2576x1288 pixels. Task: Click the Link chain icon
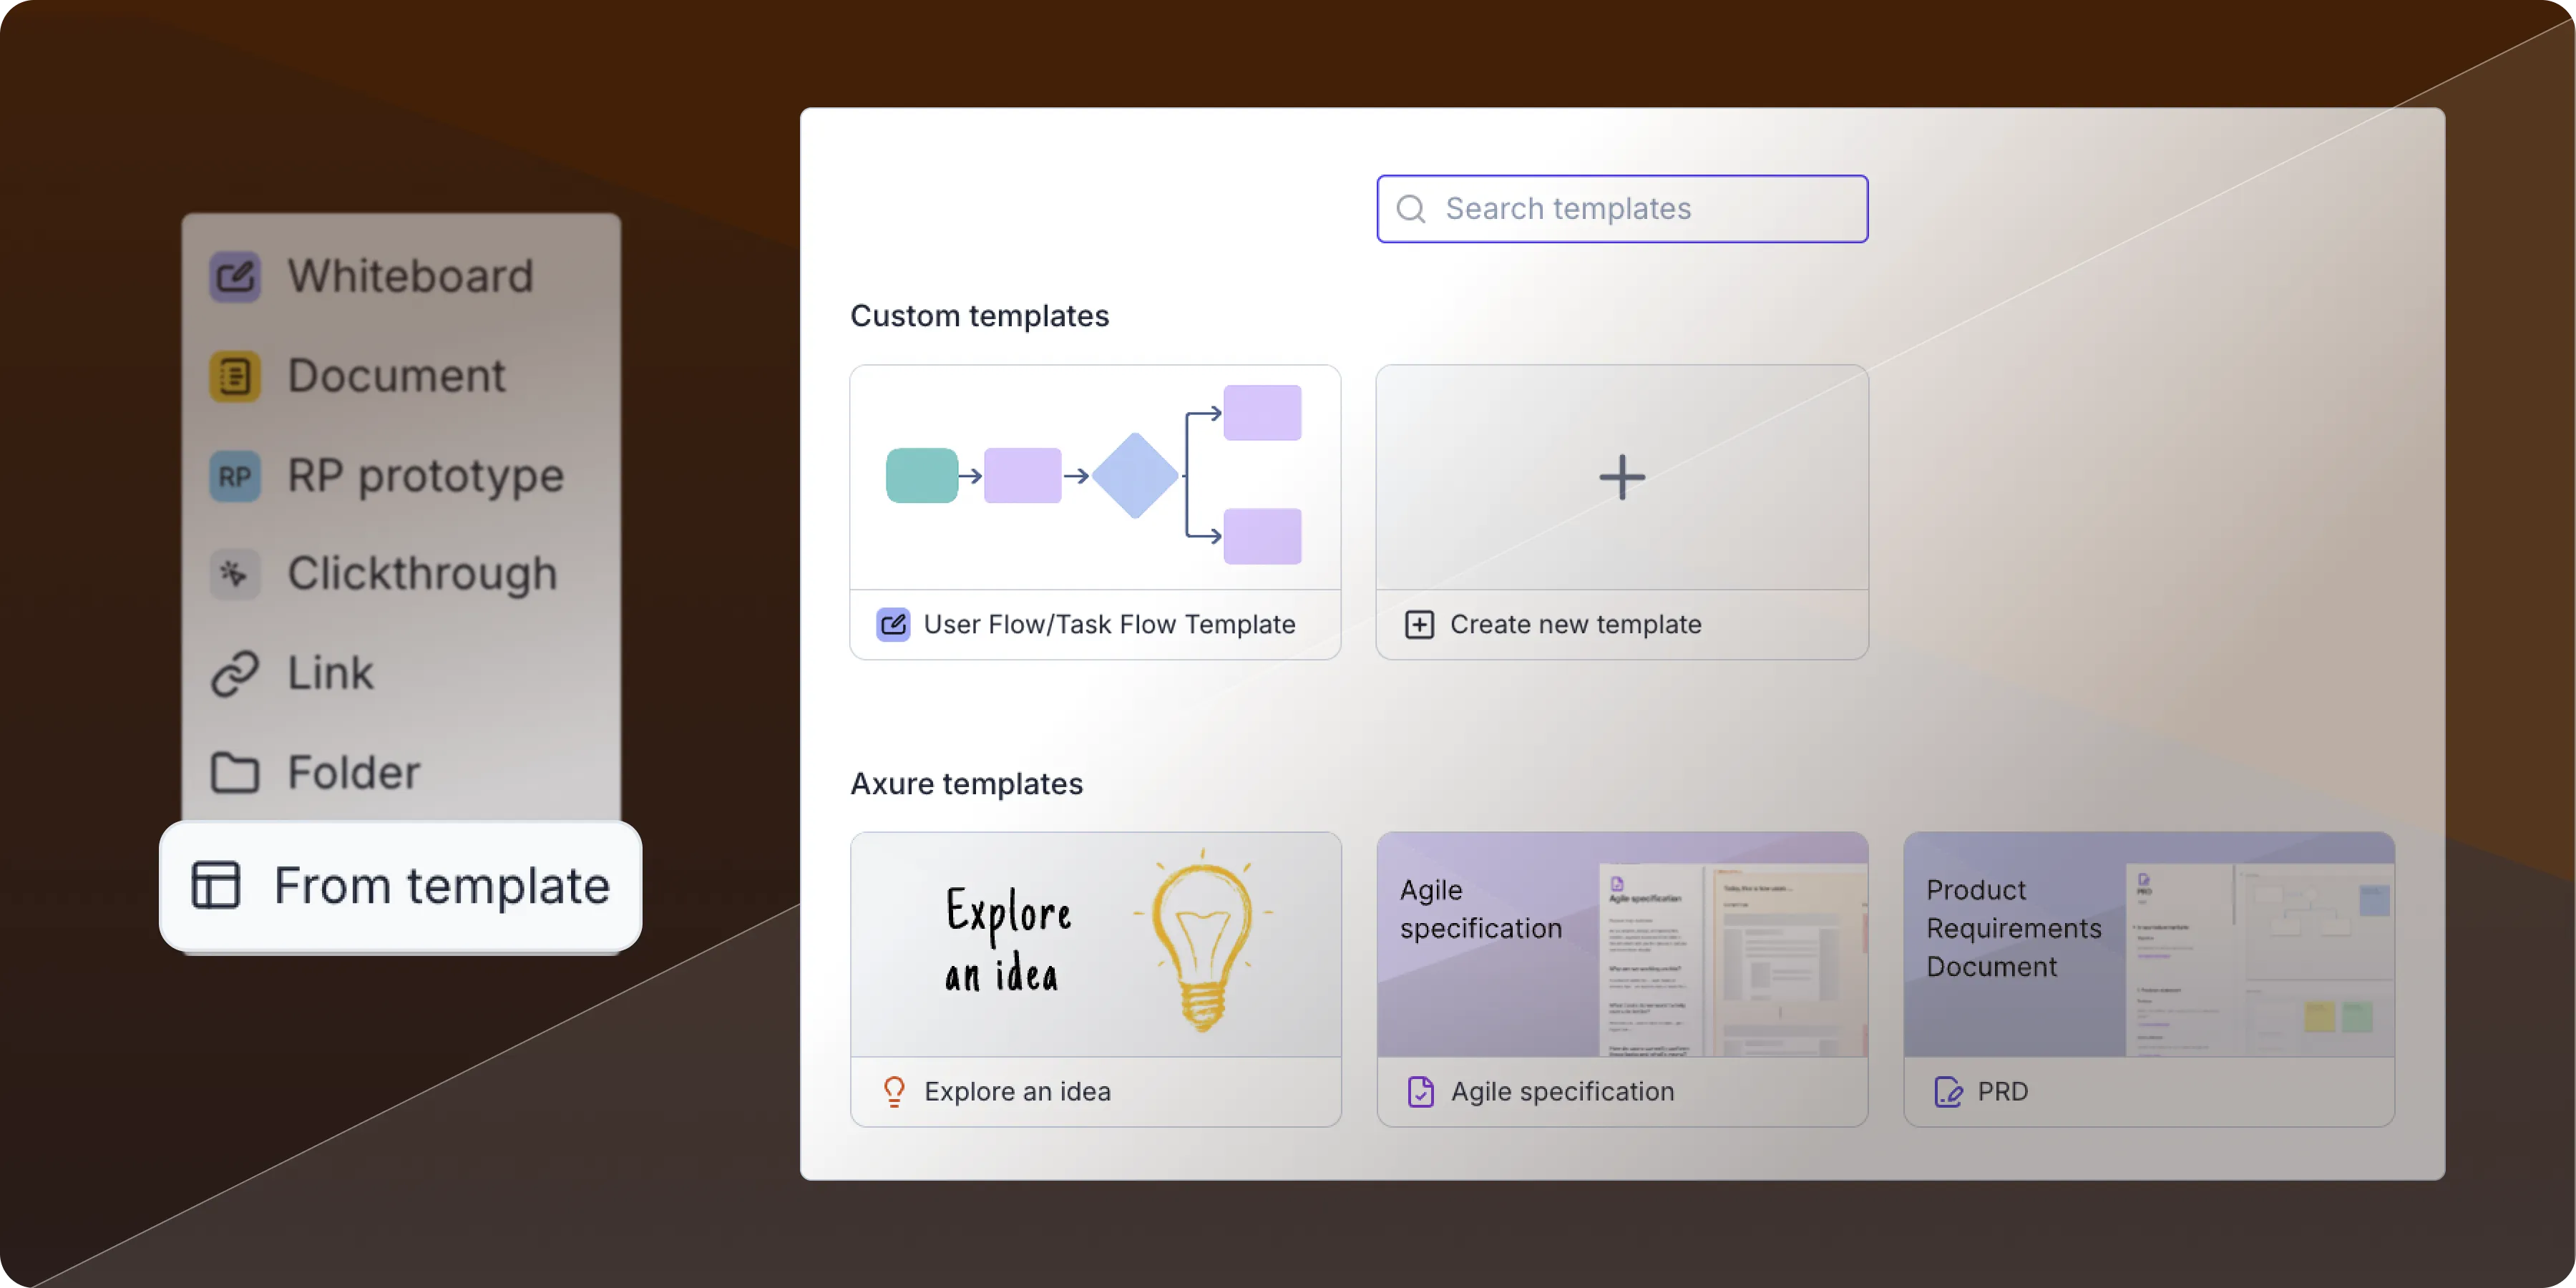(235, 673)
